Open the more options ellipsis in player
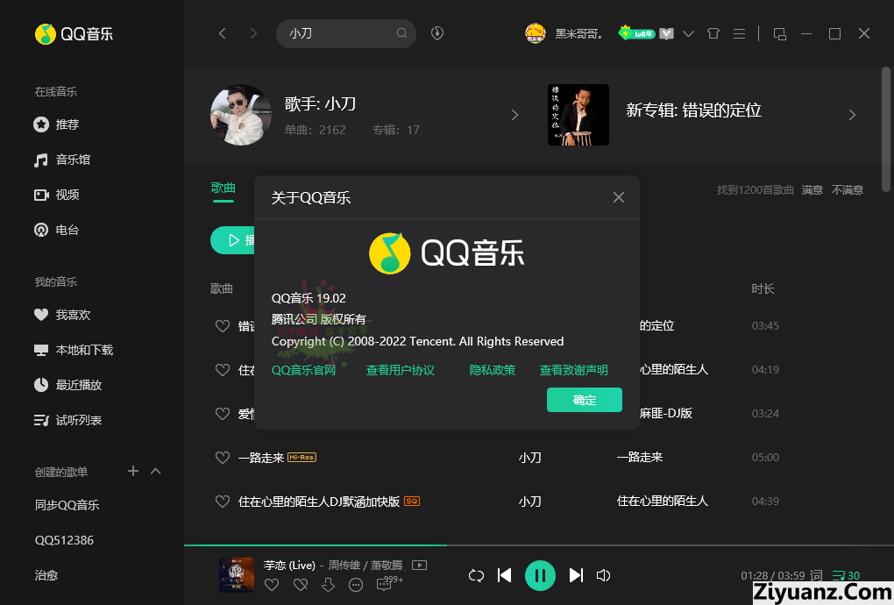894x605 pixels. point(356,585)
